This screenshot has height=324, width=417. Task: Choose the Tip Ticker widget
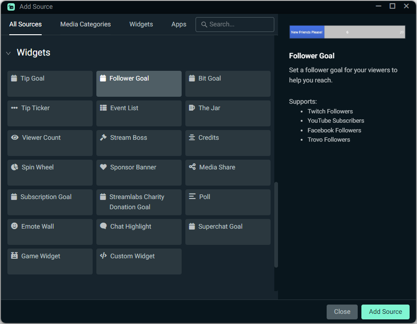pyautogui.click(x=50, y=113)
